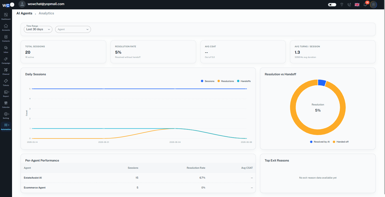Image resolution: width=385 pixels, height=197 pixels.
Task: Click the notification bell icon
Action: [365, 5]
